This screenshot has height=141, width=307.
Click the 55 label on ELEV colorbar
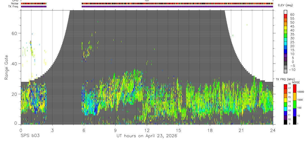click(292, 18)
